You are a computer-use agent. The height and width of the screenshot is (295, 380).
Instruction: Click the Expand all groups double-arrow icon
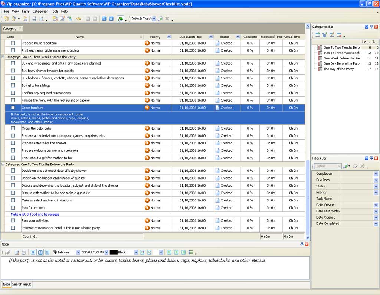(x=104, y=19)
